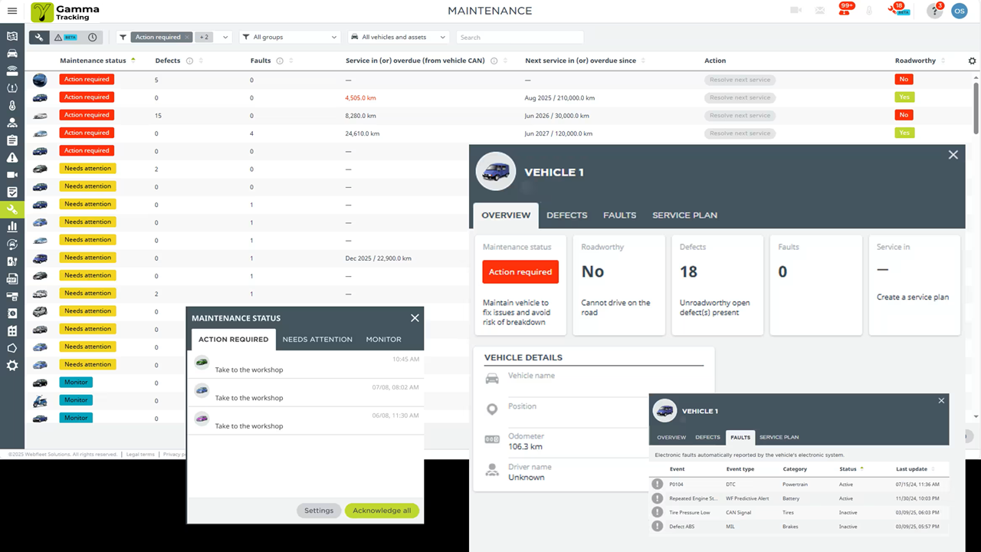Click the Acknowledge all button

click(x=382, y=511)
